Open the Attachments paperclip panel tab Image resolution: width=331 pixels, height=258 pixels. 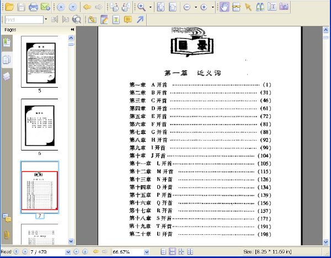point(7,235)
